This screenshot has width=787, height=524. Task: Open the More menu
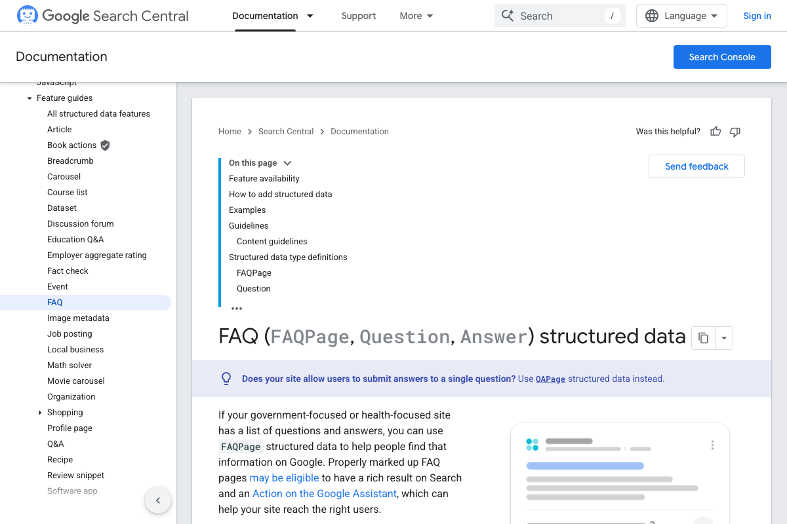[416, 15]
